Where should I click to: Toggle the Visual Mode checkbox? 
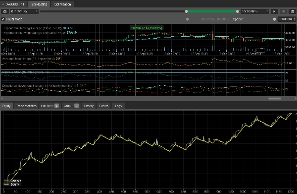[x=3, y=19]
